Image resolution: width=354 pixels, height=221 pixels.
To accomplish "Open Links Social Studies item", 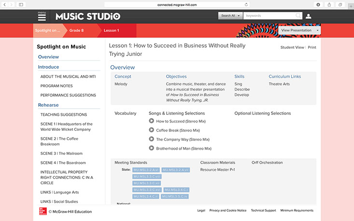I will 59,201.
